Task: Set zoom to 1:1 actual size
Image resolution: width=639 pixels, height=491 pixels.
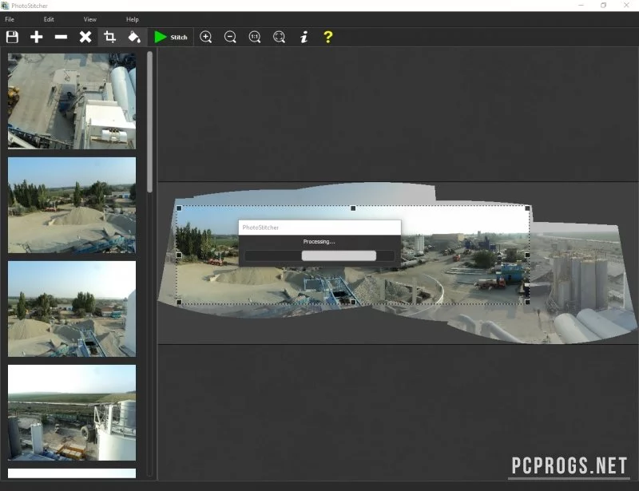Action: pyautogui.click(x=255, y=37)
